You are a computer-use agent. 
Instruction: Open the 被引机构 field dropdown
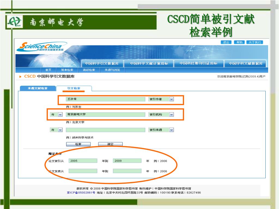click(x=161, y=115)
